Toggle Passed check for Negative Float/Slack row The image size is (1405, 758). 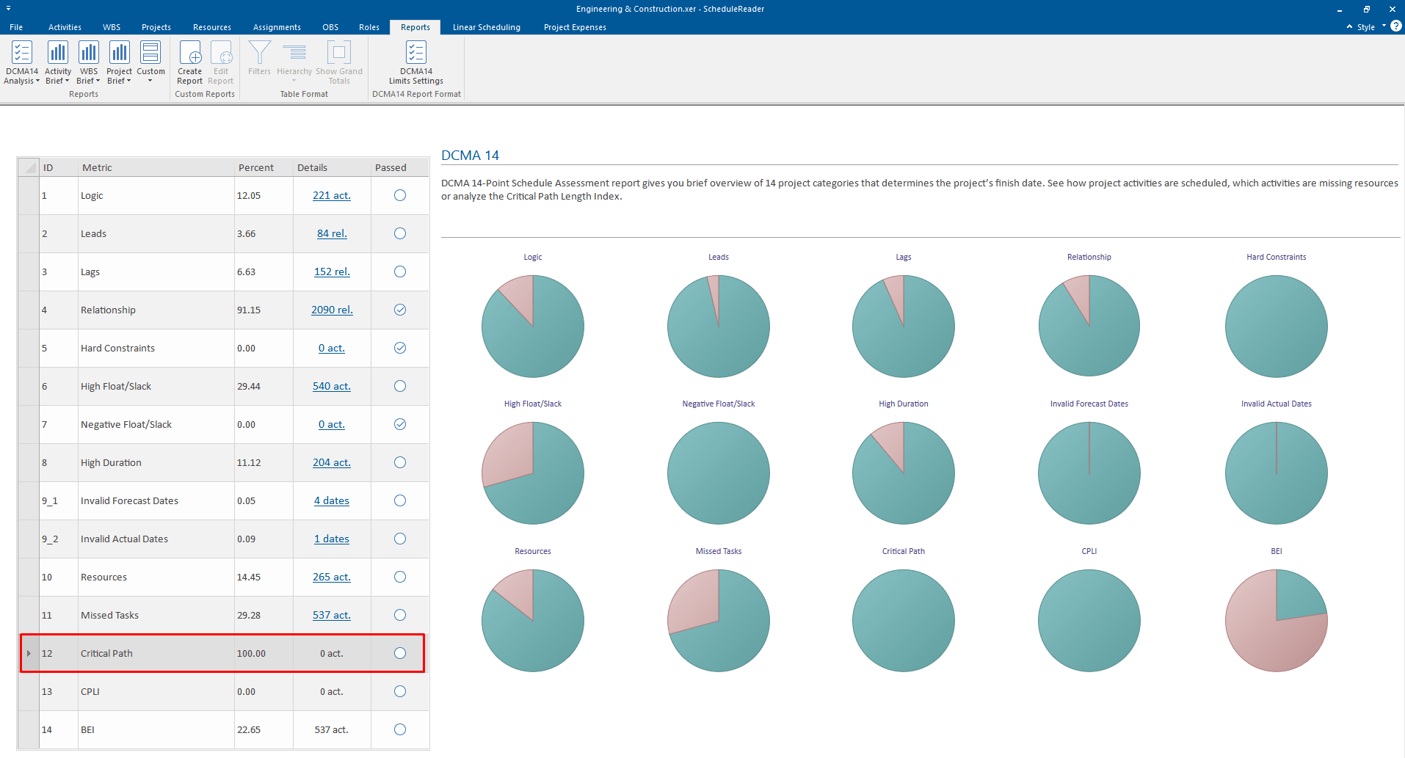(400, 424)
